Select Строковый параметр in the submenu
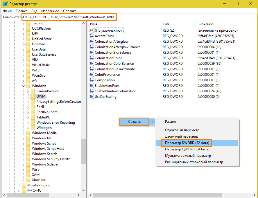This screenshot has width=258, height=198. click(182, 130)
